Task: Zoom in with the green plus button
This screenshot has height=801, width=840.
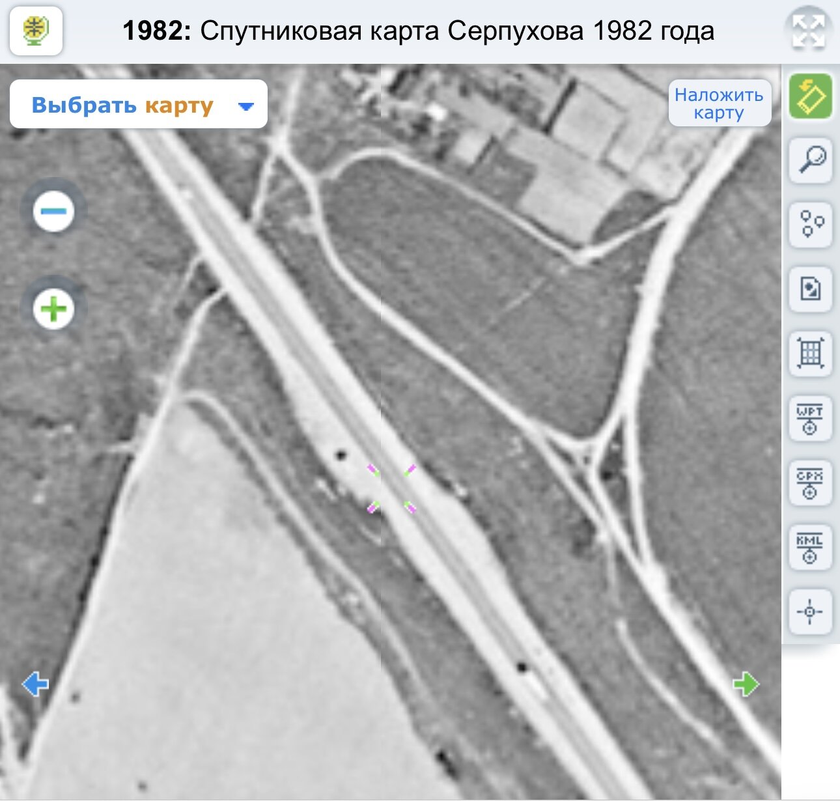Action: pyautogui.click(x=53, y=309)
